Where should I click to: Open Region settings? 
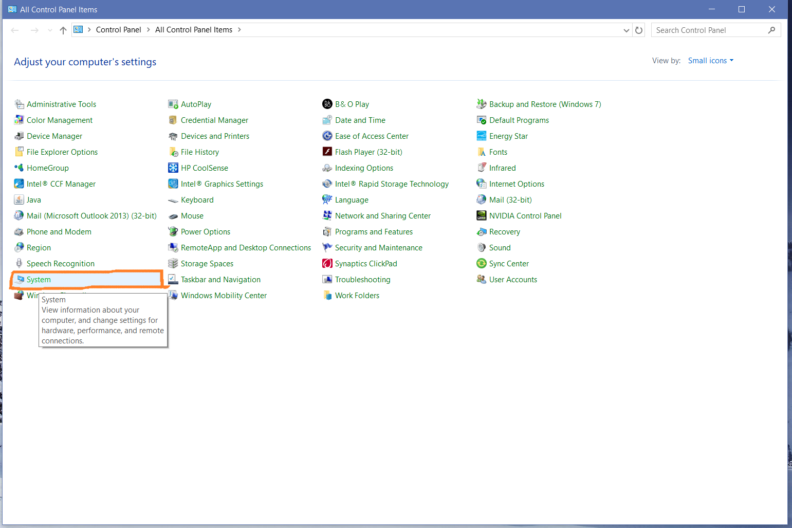point(39,248)
